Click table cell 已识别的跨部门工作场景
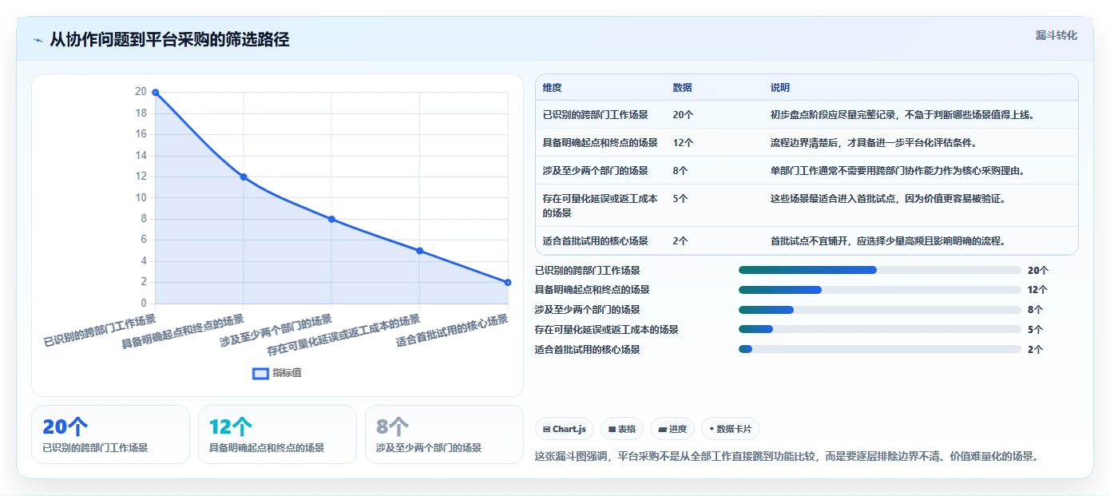Screen dimensions: 1110x496 click(x=595, y=114)
